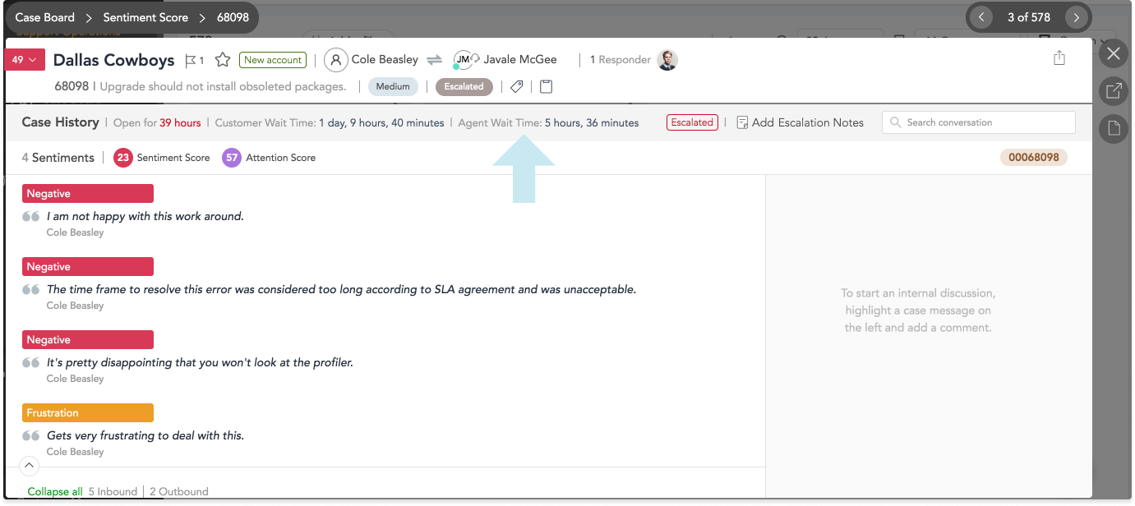Star the Dallas Cowboys case
Image resolution: width=1135 pixels, height=506 pixels.
click(222, 60)
